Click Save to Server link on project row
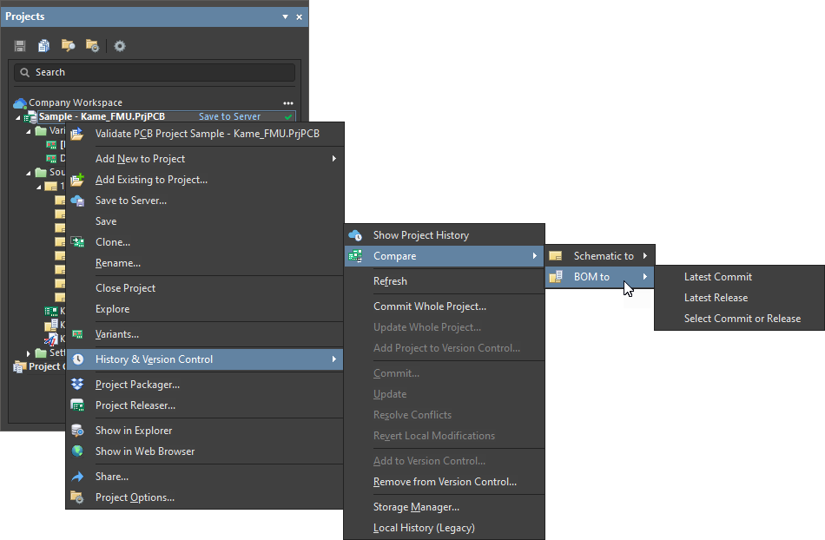This screenshot has height=540, width=825. tap(229, 116)
